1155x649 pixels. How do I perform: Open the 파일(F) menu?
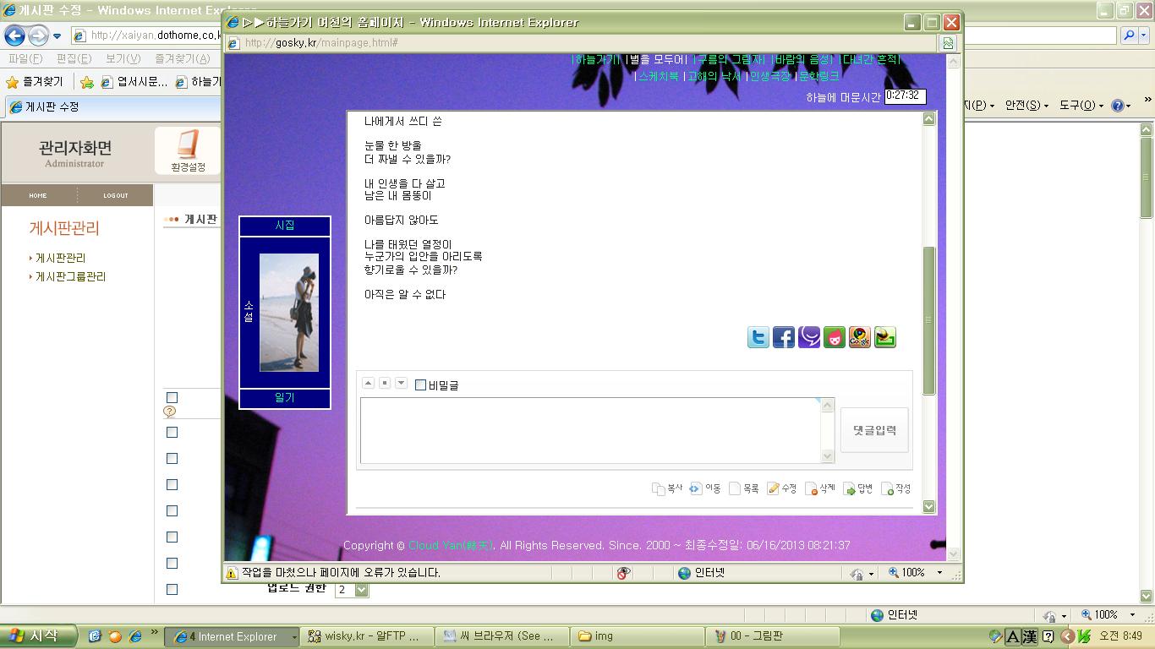[25, 58]
